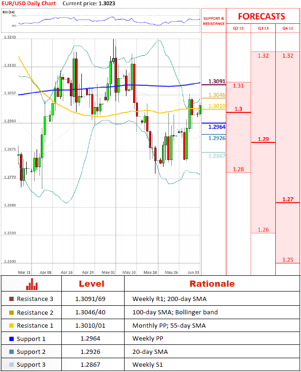Click the Q2 13 median forecast 1.3

pos(238,109)
